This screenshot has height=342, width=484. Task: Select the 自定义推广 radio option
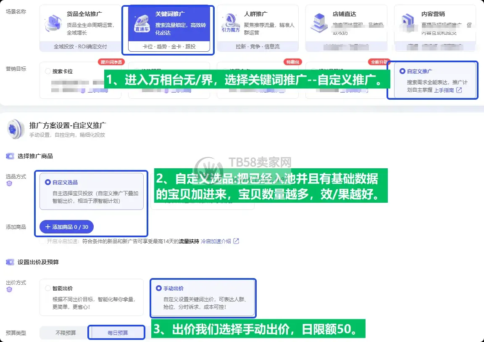tap(402, 72)
